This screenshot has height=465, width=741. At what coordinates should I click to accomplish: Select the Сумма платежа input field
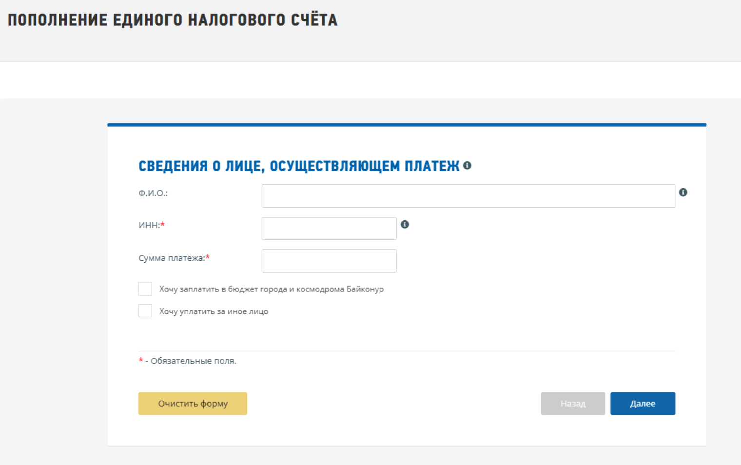coord(329,261)
